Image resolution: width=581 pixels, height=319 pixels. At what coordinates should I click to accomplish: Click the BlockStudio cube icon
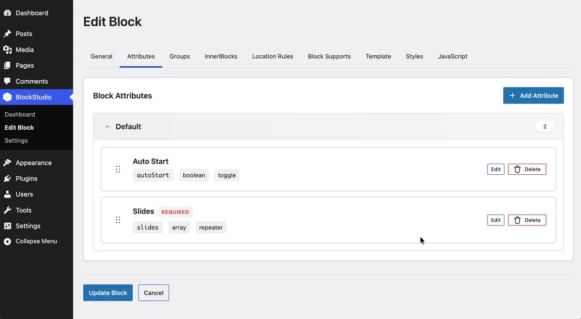[7, 97]
